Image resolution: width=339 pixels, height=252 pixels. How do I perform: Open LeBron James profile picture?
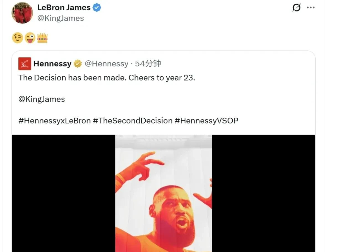22,13
